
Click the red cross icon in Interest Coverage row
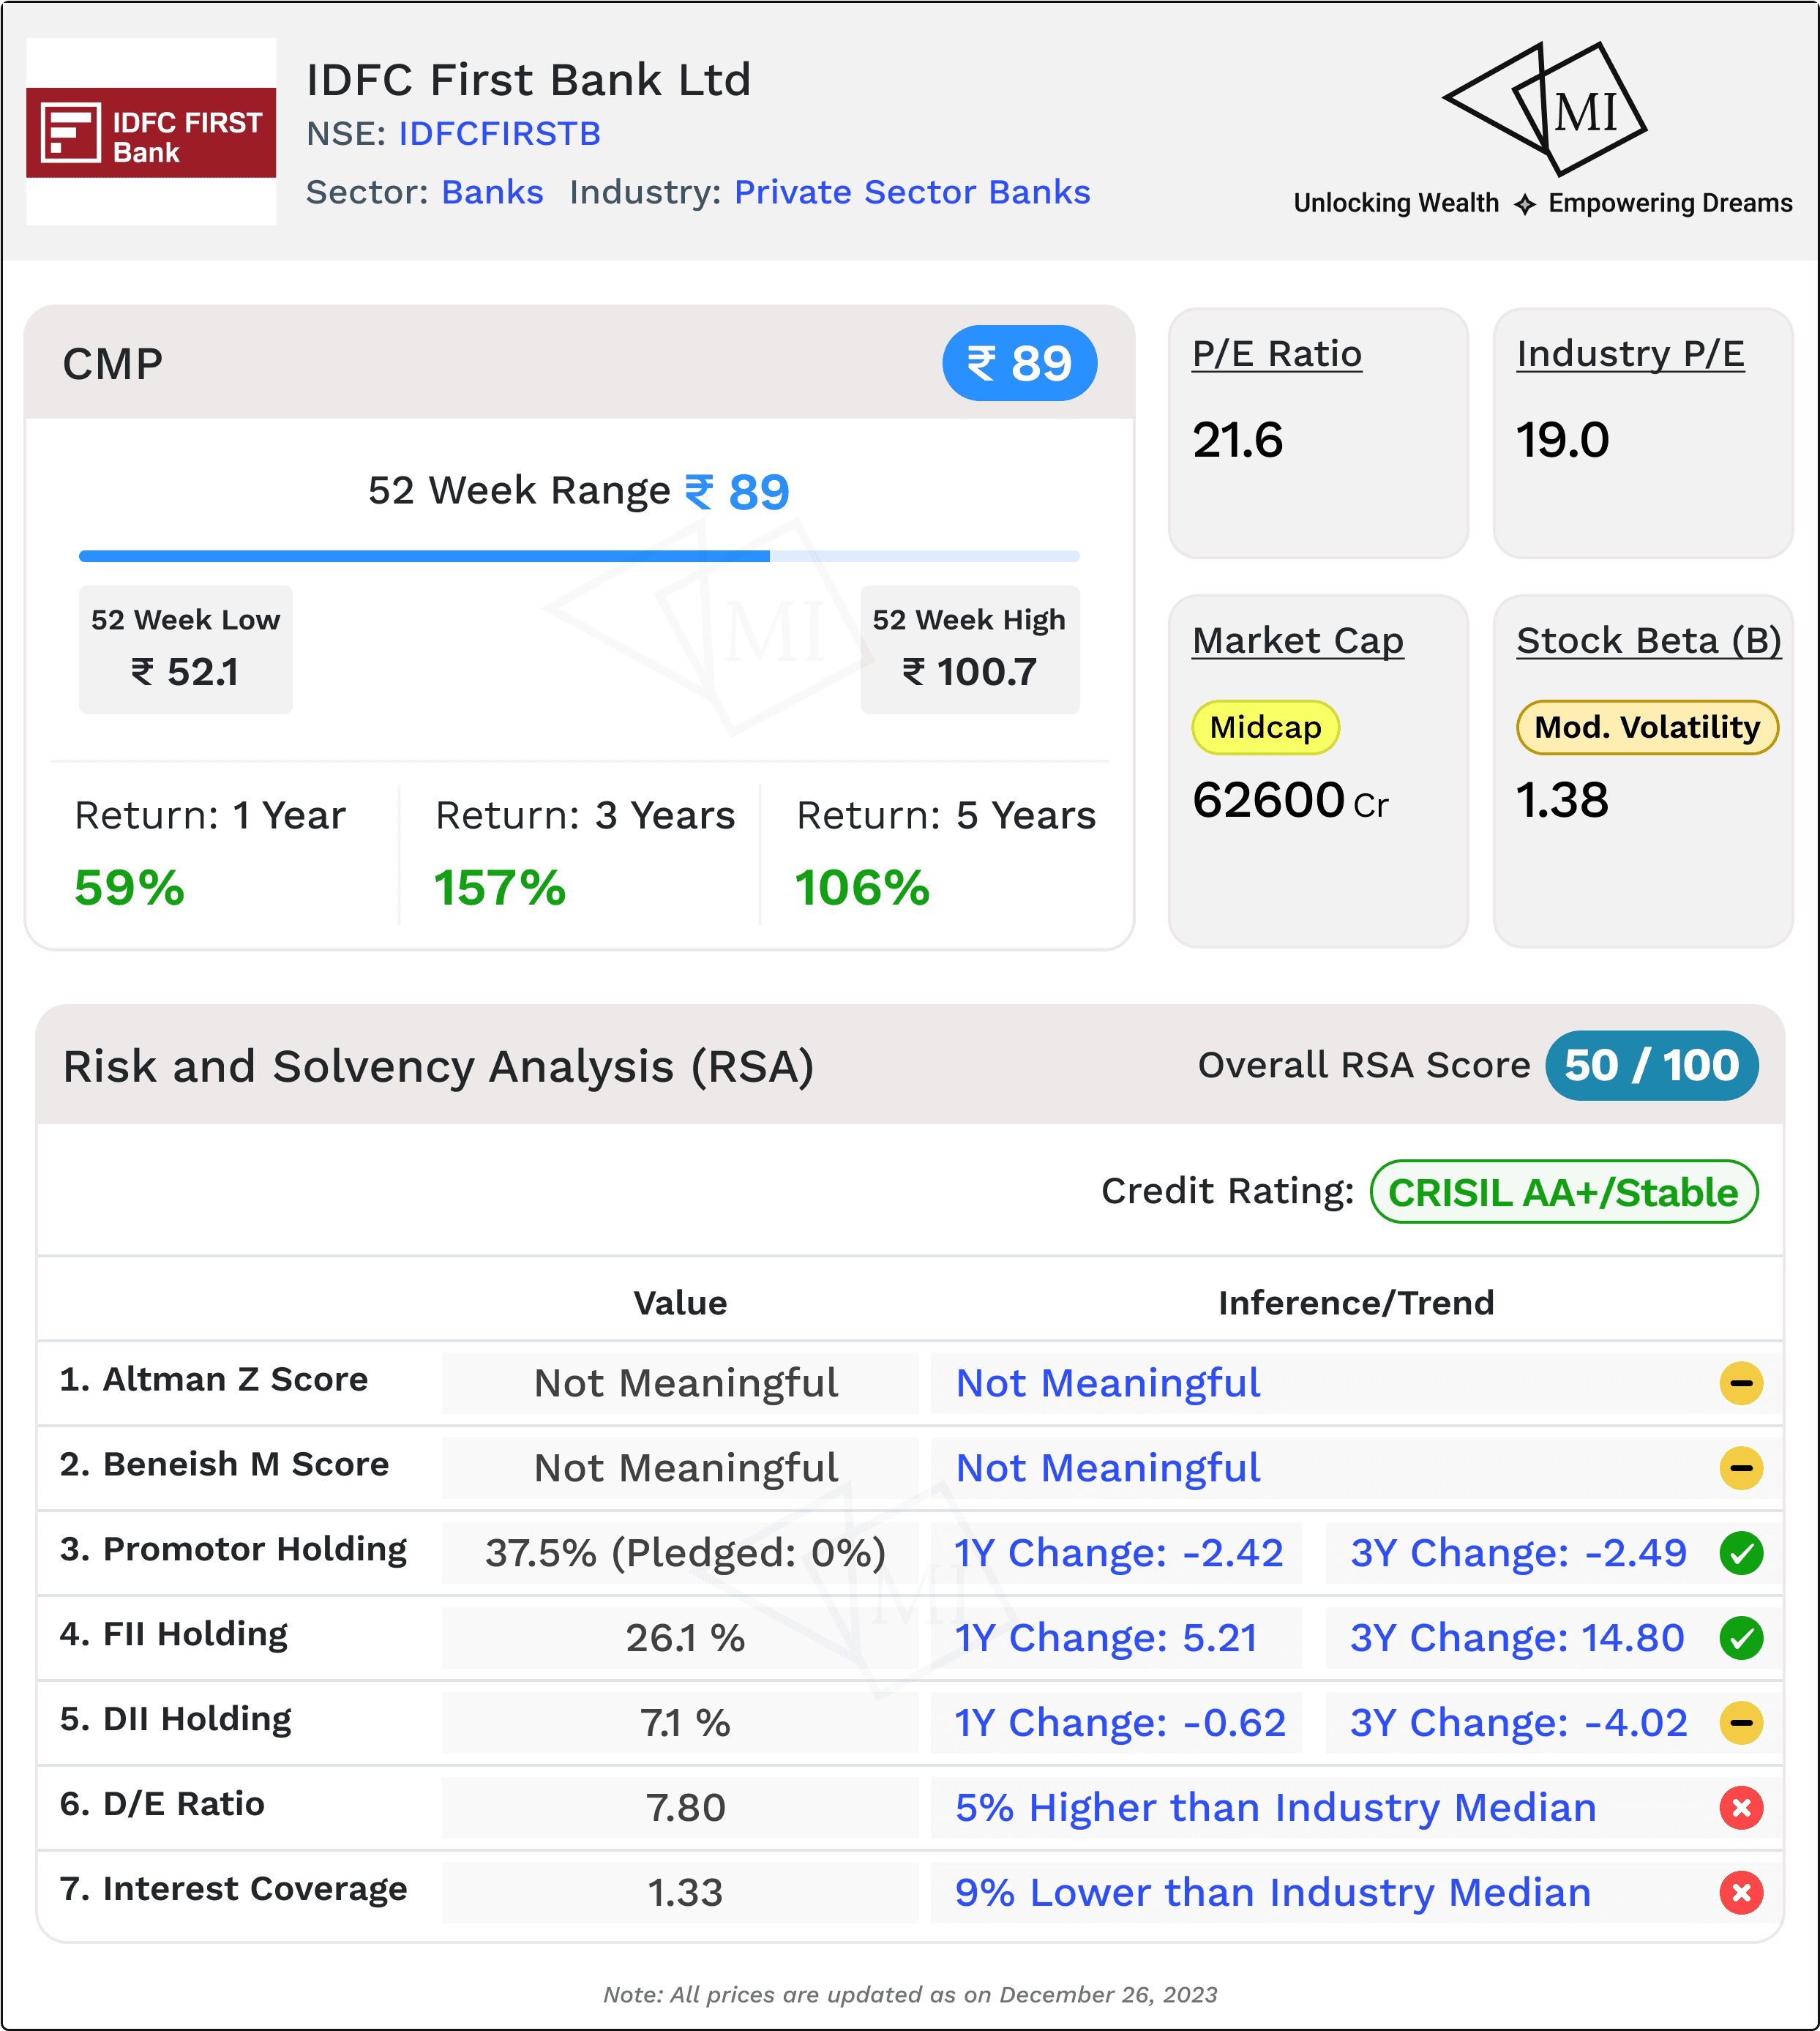(1741, 1893)
